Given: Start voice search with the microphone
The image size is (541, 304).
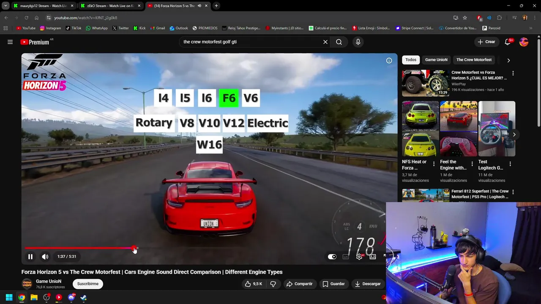Looking at the screenshot, I should pos(358,42).
